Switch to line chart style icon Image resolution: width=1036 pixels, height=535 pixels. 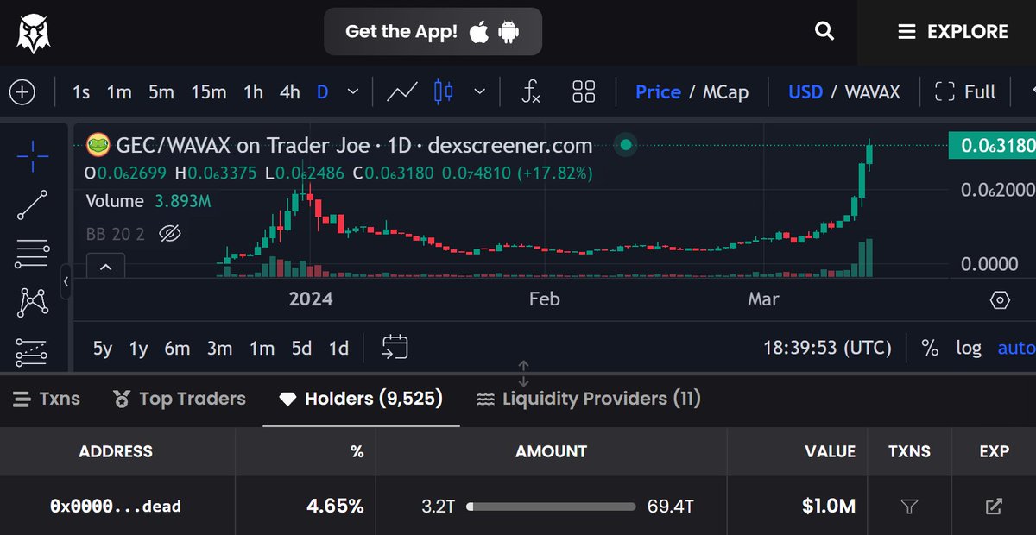point(402,91)
